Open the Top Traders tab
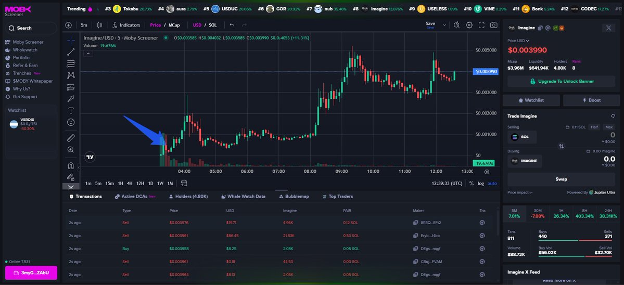624x285 pixels. pyautogui.click(x=337, y=197)
